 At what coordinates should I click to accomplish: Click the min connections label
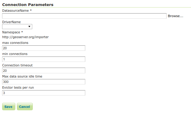pyautogui.click(x=15, y=54)
